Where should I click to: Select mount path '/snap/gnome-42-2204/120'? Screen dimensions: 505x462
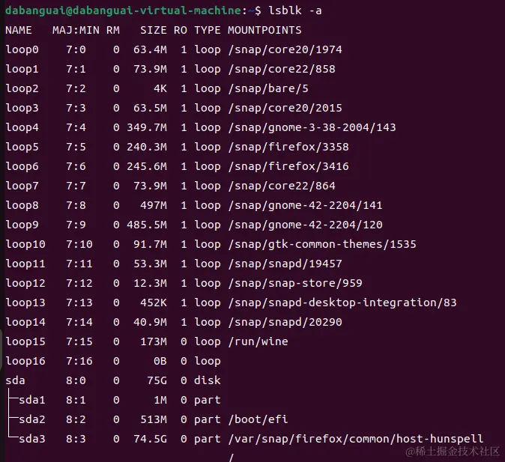[305, 225]
